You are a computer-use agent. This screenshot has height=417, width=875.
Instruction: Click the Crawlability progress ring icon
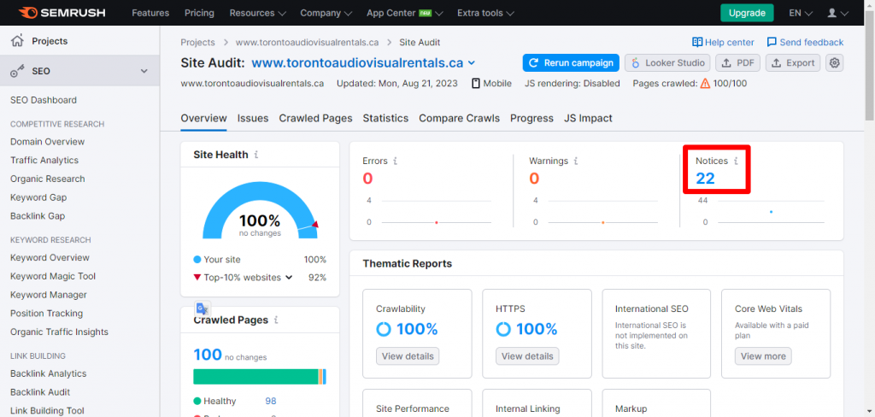pos(384,329)
